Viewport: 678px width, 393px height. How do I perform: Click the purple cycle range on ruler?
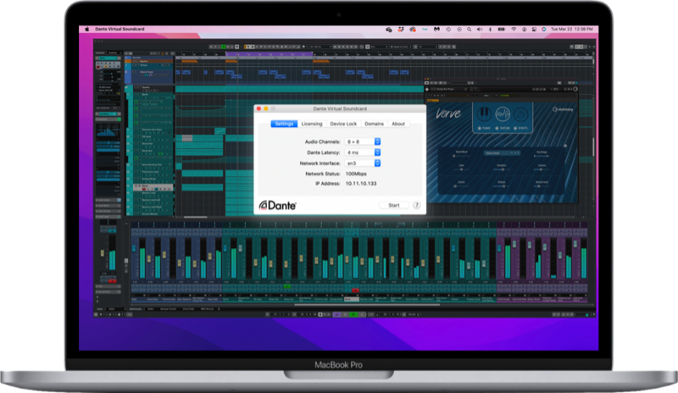[269, 54]
